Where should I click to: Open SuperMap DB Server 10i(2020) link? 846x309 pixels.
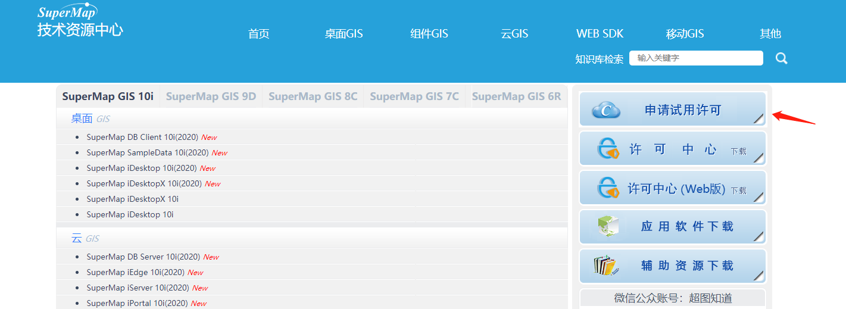point(143,257)
